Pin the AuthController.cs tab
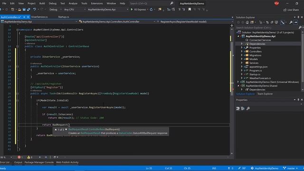Image resolution: width=304 pixels, height=171 pixels. click(x=24, y=17)
